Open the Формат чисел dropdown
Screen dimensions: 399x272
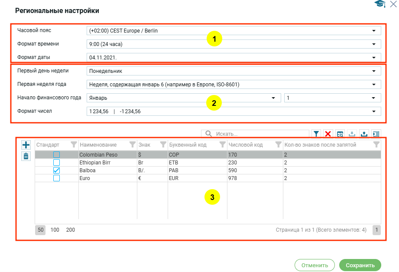point(234,111)
